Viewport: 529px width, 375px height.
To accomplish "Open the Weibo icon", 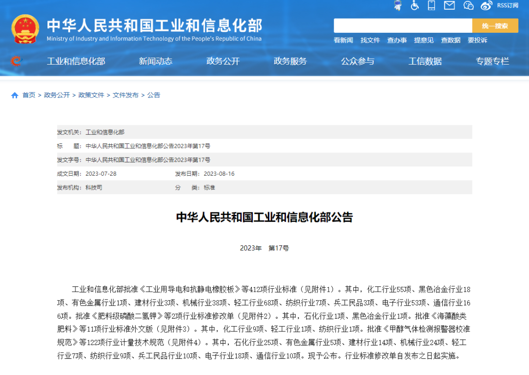I will [x=486, y=5].
